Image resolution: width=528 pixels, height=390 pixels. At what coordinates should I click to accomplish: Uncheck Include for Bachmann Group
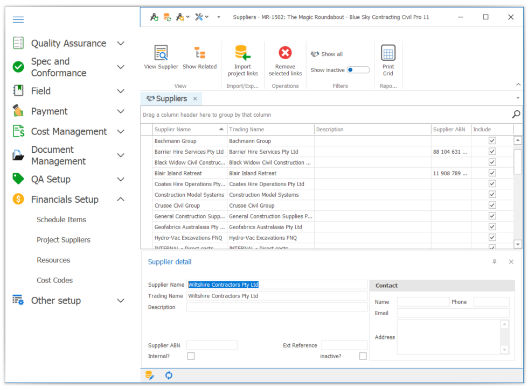pos(492,141)
